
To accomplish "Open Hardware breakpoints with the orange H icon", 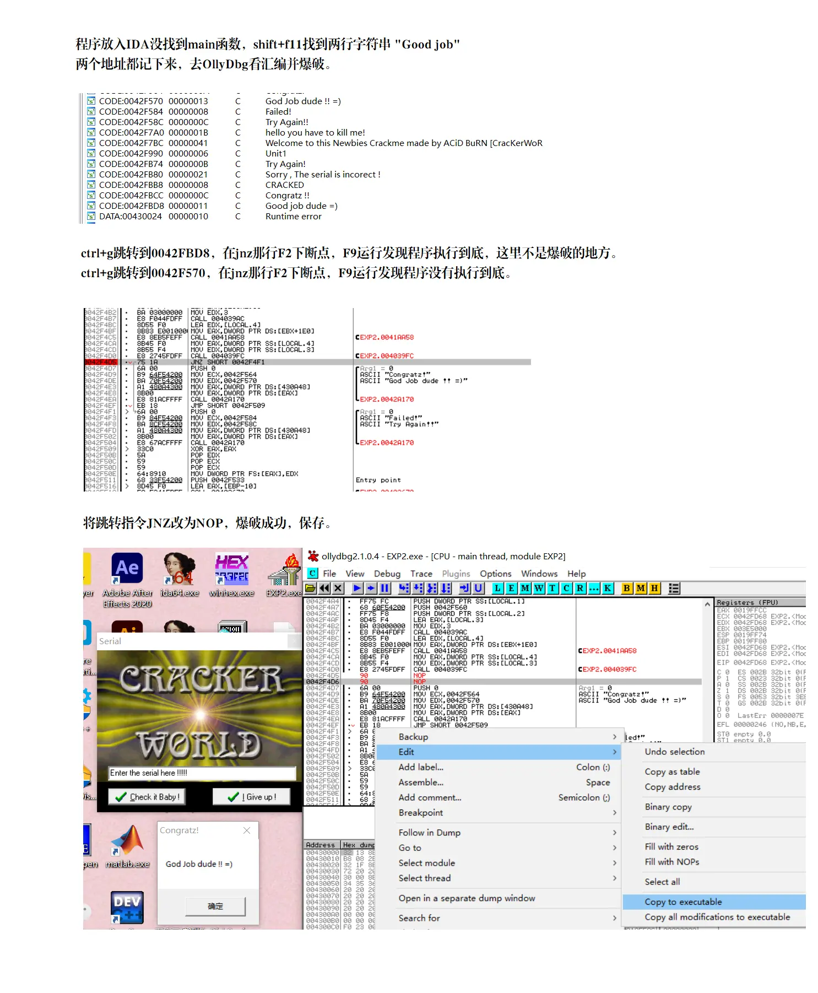I will [654, 588].
